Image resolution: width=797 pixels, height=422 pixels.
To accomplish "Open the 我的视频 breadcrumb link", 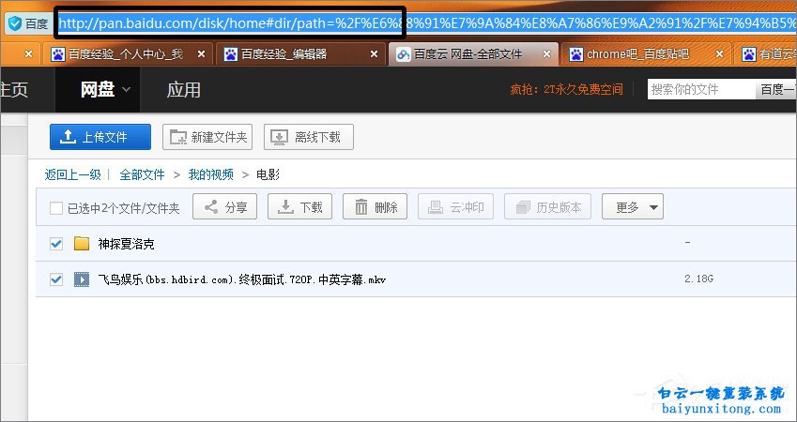I will [211, 175].
